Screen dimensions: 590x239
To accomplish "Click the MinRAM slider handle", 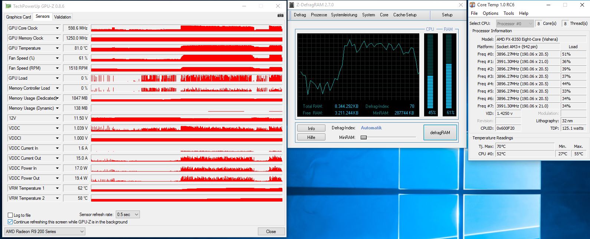I will [364, 137].
